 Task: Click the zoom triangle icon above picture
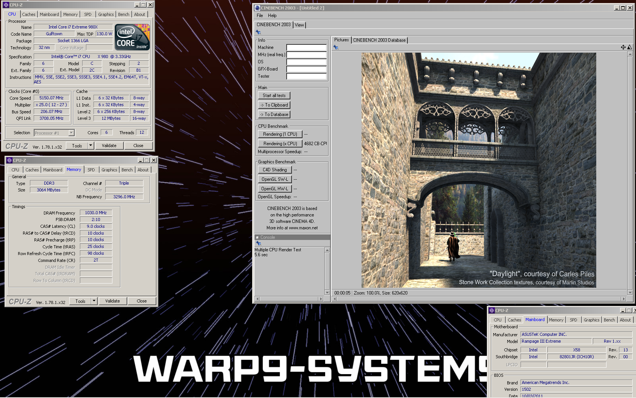coord(630,47)
